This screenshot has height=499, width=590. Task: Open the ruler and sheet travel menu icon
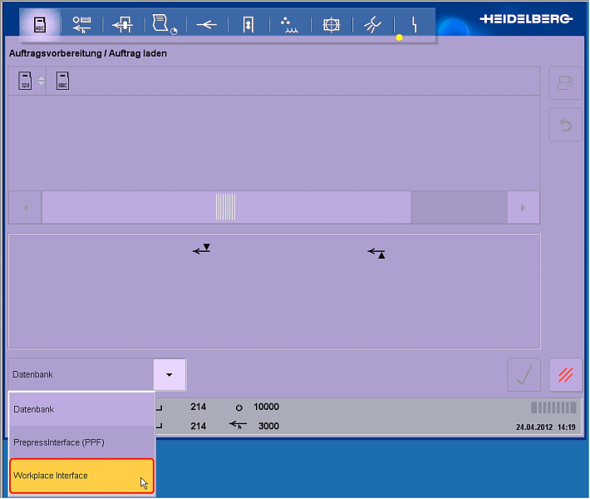81,25
